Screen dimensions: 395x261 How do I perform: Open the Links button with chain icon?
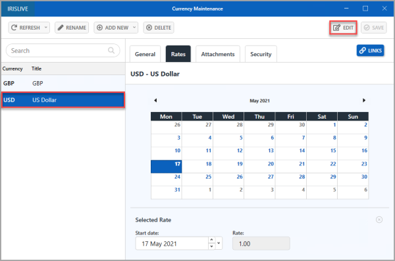coord(370,51)
